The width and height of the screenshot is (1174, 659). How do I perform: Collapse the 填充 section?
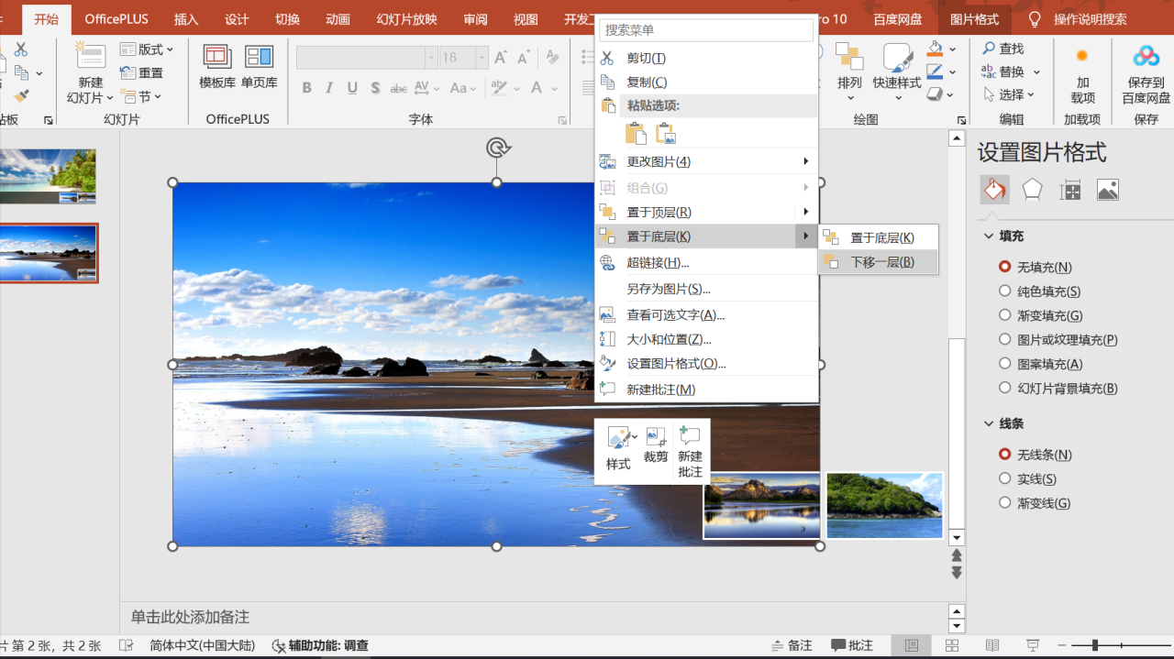pyautogui.click(x=989, y=236)
